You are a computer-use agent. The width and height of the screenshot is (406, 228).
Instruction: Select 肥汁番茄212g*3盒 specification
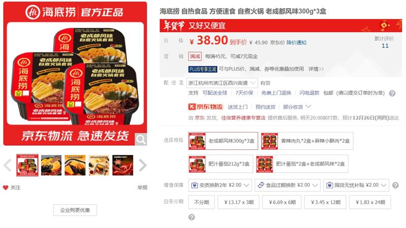coord(221,164)
